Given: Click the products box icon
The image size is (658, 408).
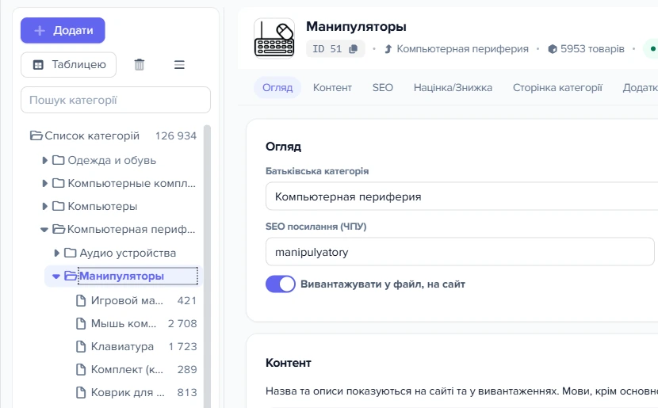Looking at the screenshot, I should click(553, 49).
